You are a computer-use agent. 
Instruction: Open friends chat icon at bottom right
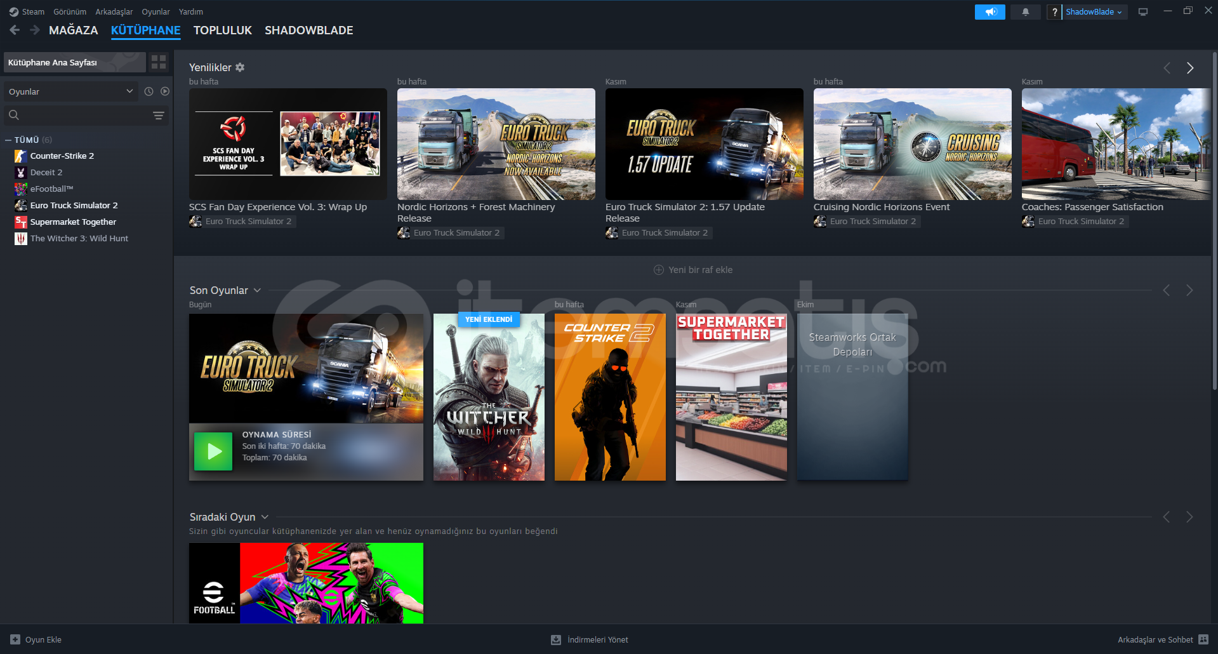(x=1203, y=639)
